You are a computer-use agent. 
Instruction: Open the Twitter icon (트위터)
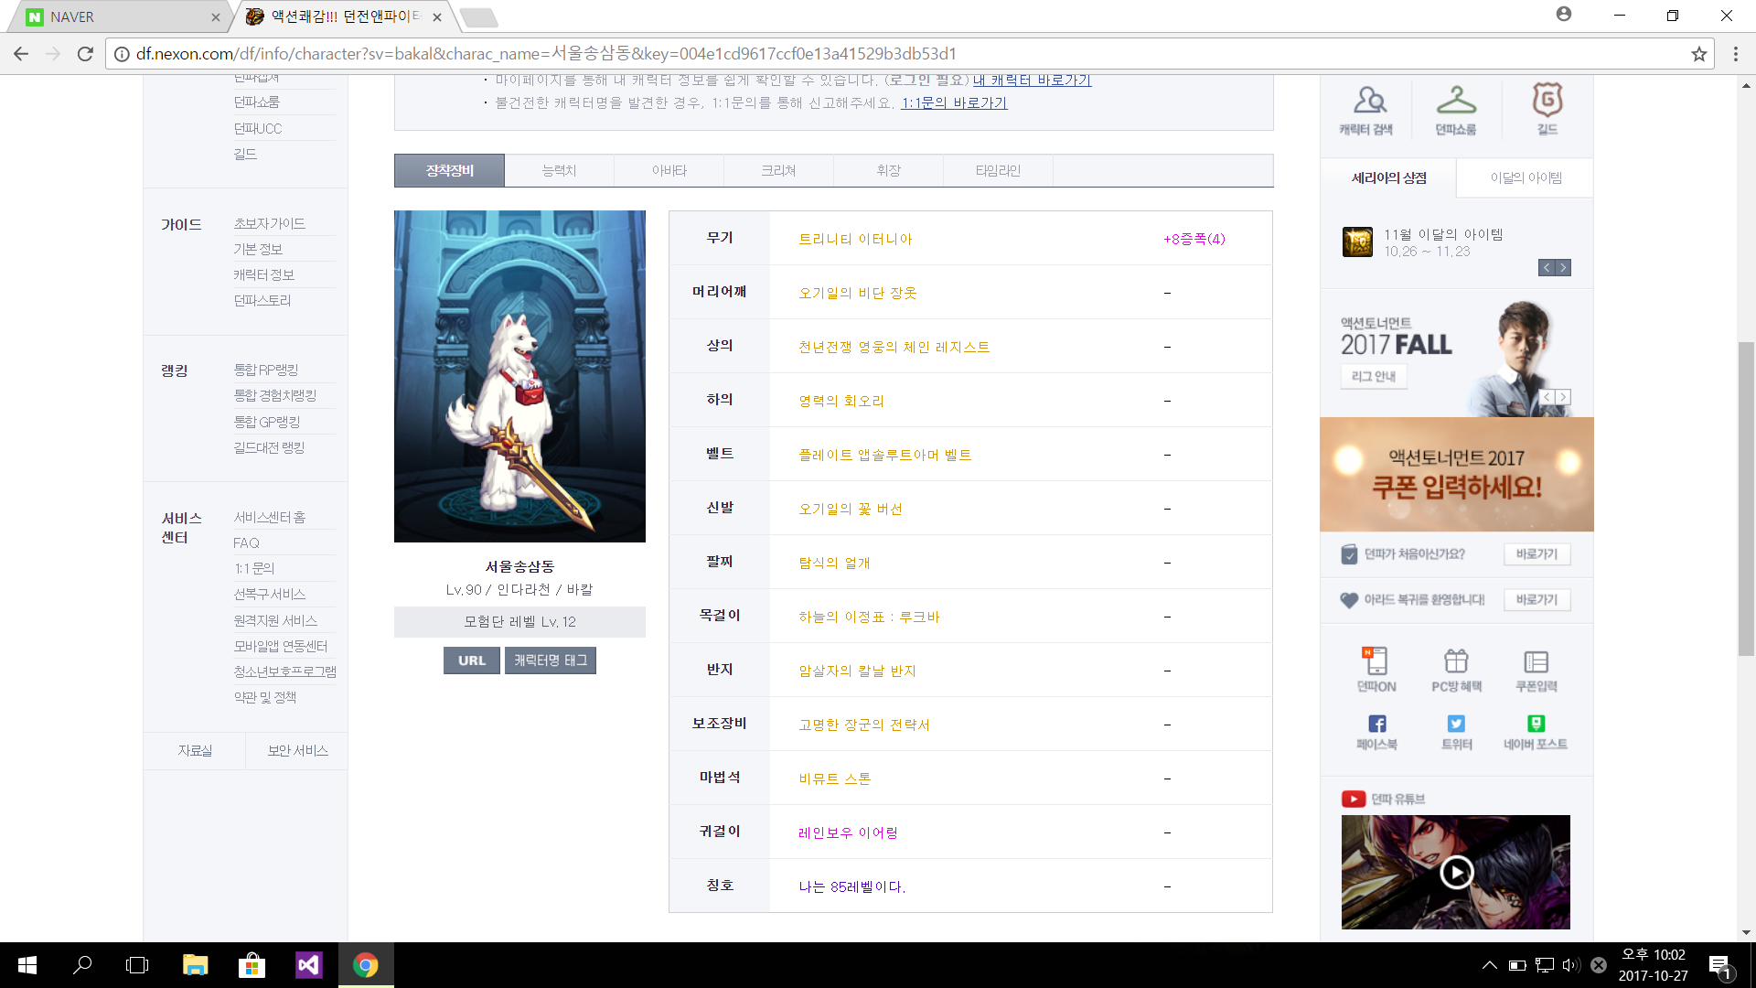[1456, 724]
